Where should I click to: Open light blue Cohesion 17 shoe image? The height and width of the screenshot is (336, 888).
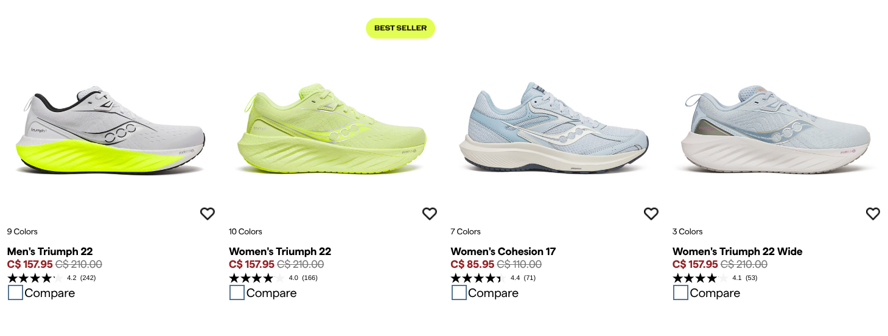[553, 129]
